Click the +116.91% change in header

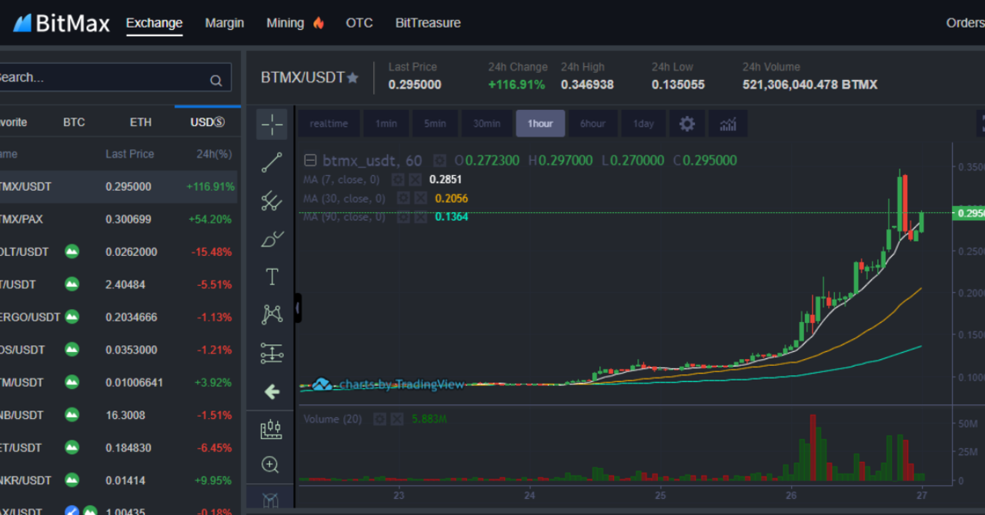coord(516,85)
